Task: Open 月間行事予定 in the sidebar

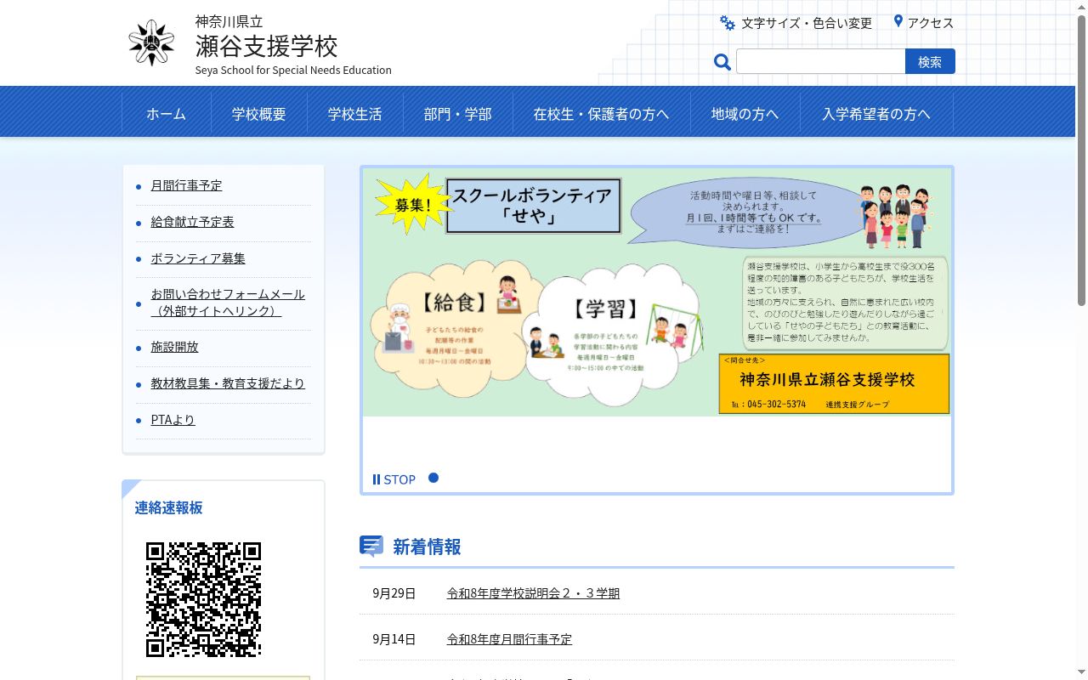Action: point(187,185)
